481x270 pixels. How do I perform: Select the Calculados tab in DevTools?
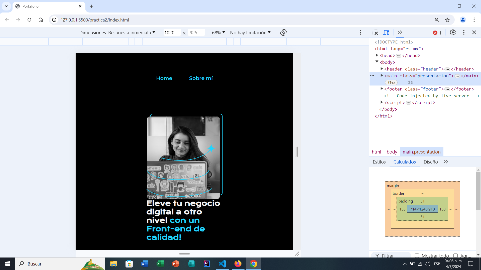(404, 162)
